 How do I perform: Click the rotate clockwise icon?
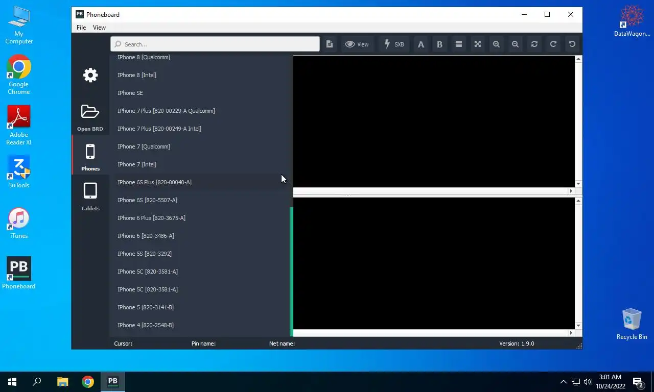pyautogui.click(x=553, y=44)
